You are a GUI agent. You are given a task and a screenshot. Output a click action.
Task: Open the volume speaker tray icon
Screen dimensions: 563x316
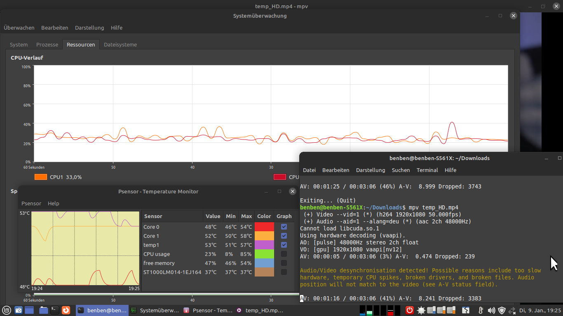[491, 310]
